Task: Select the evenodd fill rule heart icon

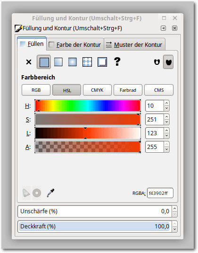Action: tap(157, 62)
